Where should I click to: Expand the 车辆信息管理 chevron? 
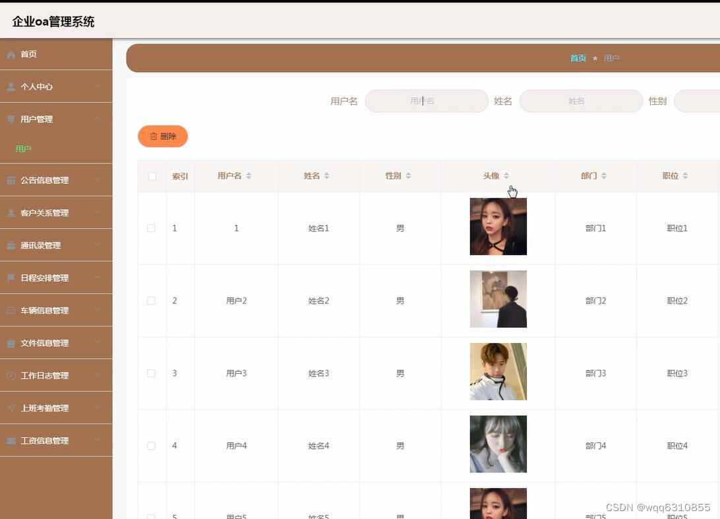point(98,309)
